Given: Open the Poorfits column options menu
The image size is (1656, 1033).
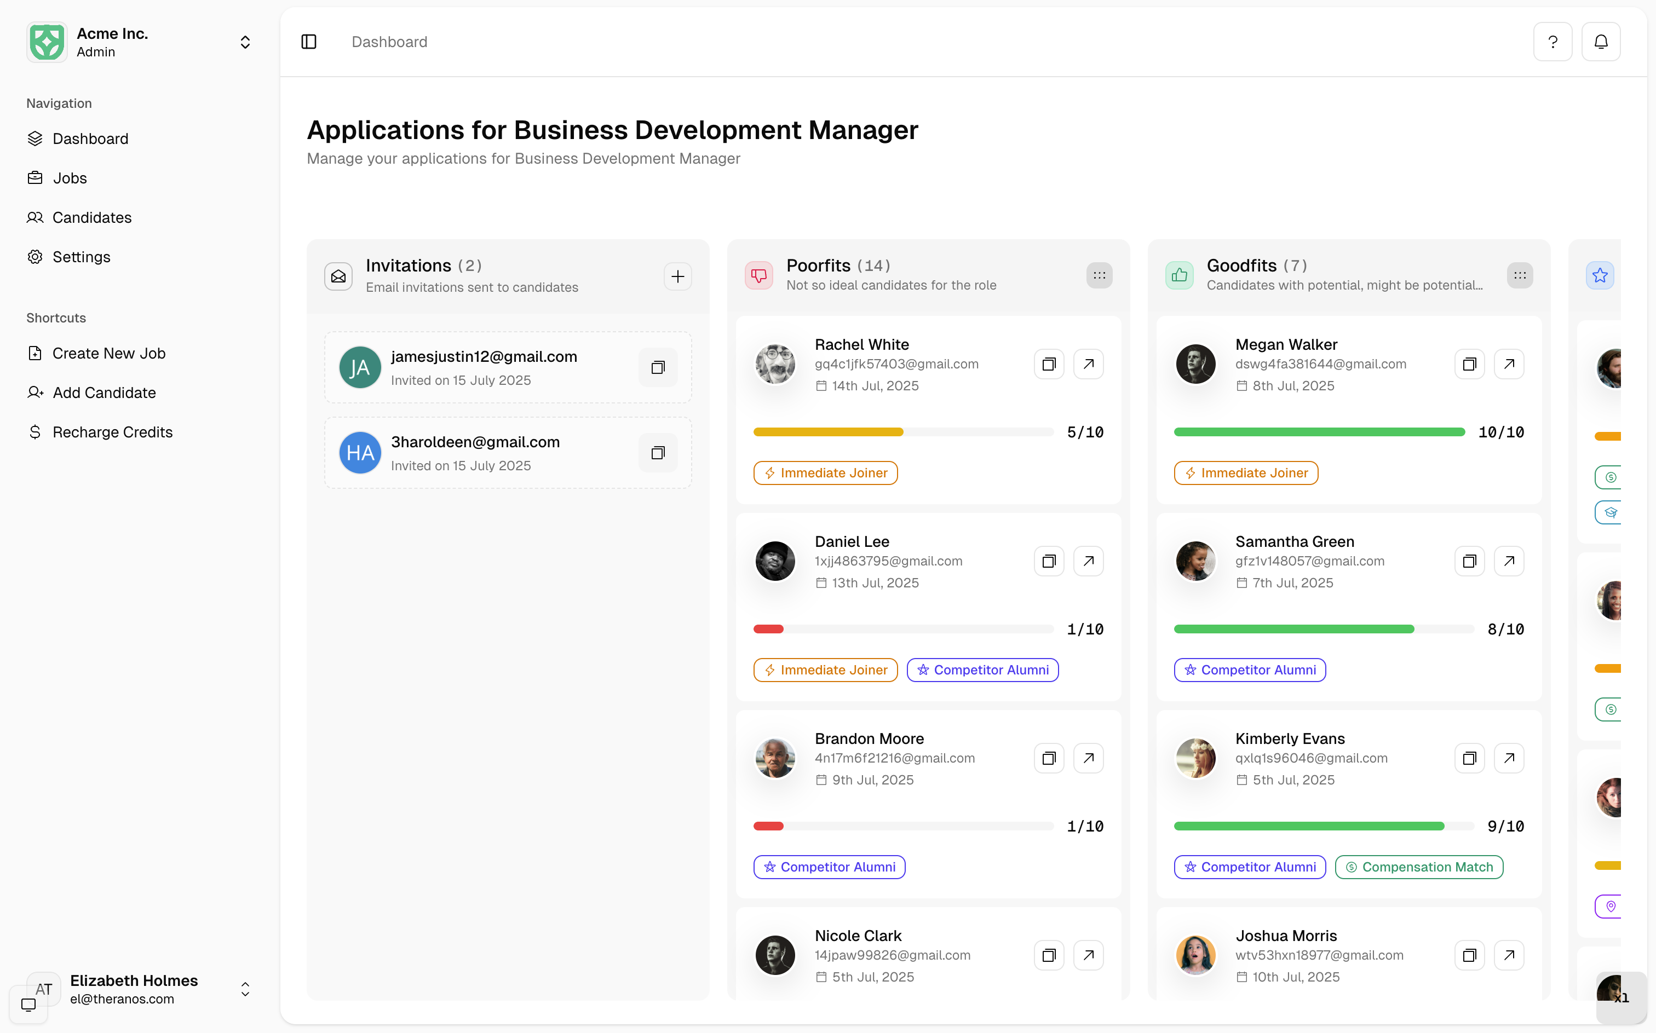Looking at the screenshot, I should pos(1099,275).
